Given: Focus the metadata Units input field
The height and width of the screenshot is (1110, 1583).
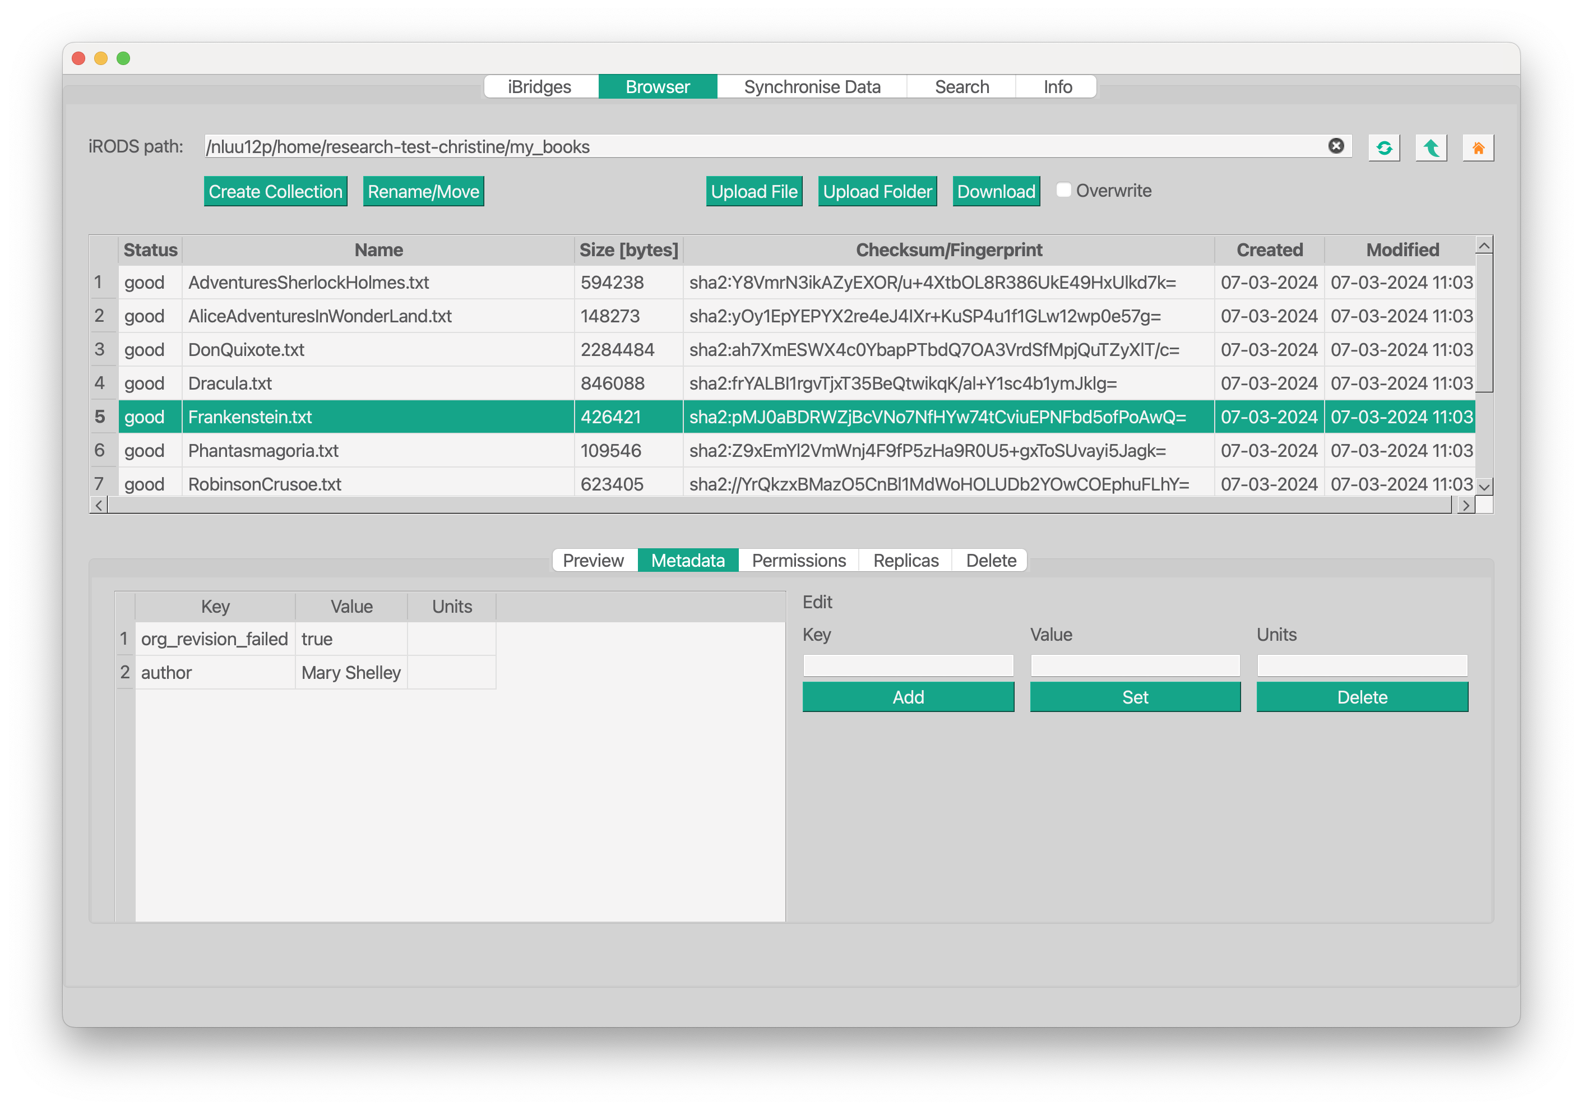Looking at the screenshot, I should (x=1362, y=665).
